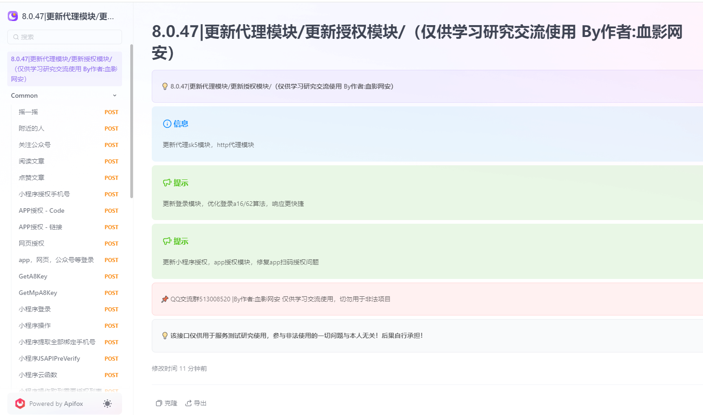
Task: Click the lightbulb icon in the bottom disclaimer box
Action: 165,336
